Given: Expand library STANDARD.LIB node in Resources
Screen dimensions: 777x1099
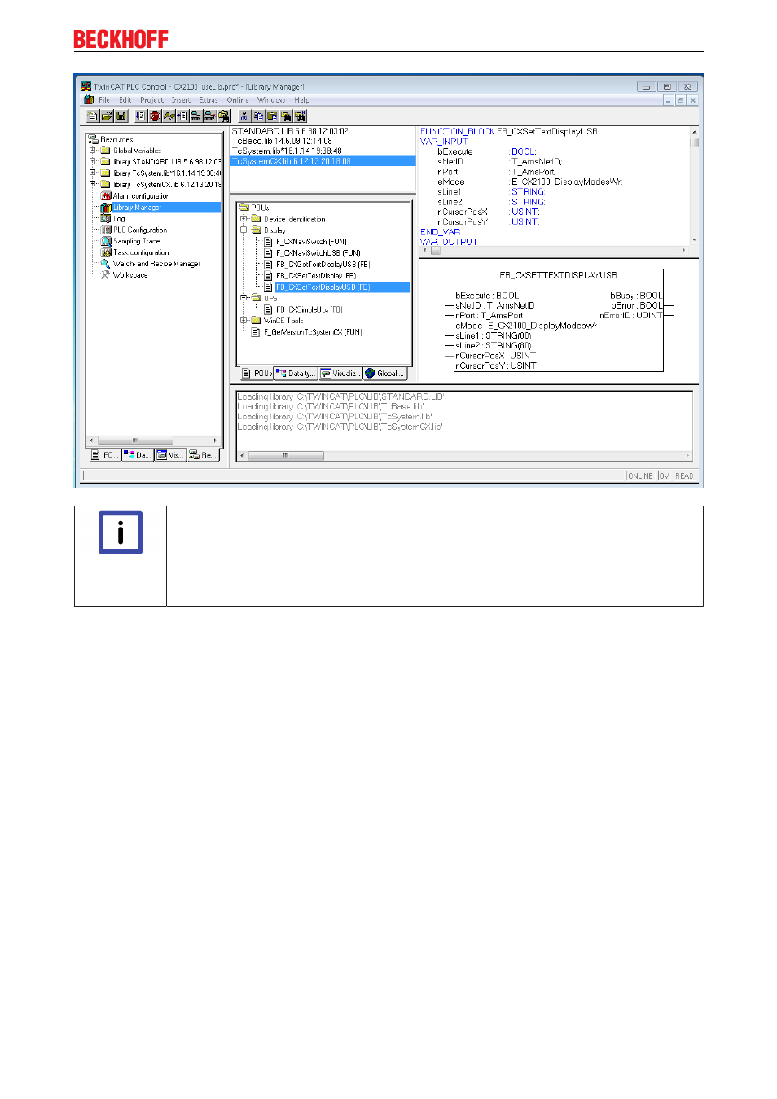Looking at the screenshot, I should point(93,162).
